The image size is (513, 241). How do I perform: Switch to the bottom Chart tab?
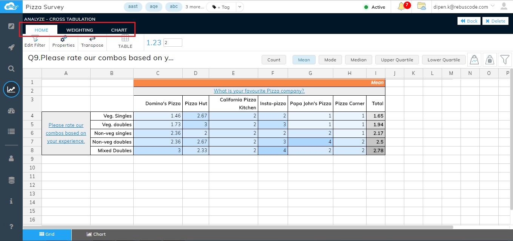[96, 234]
